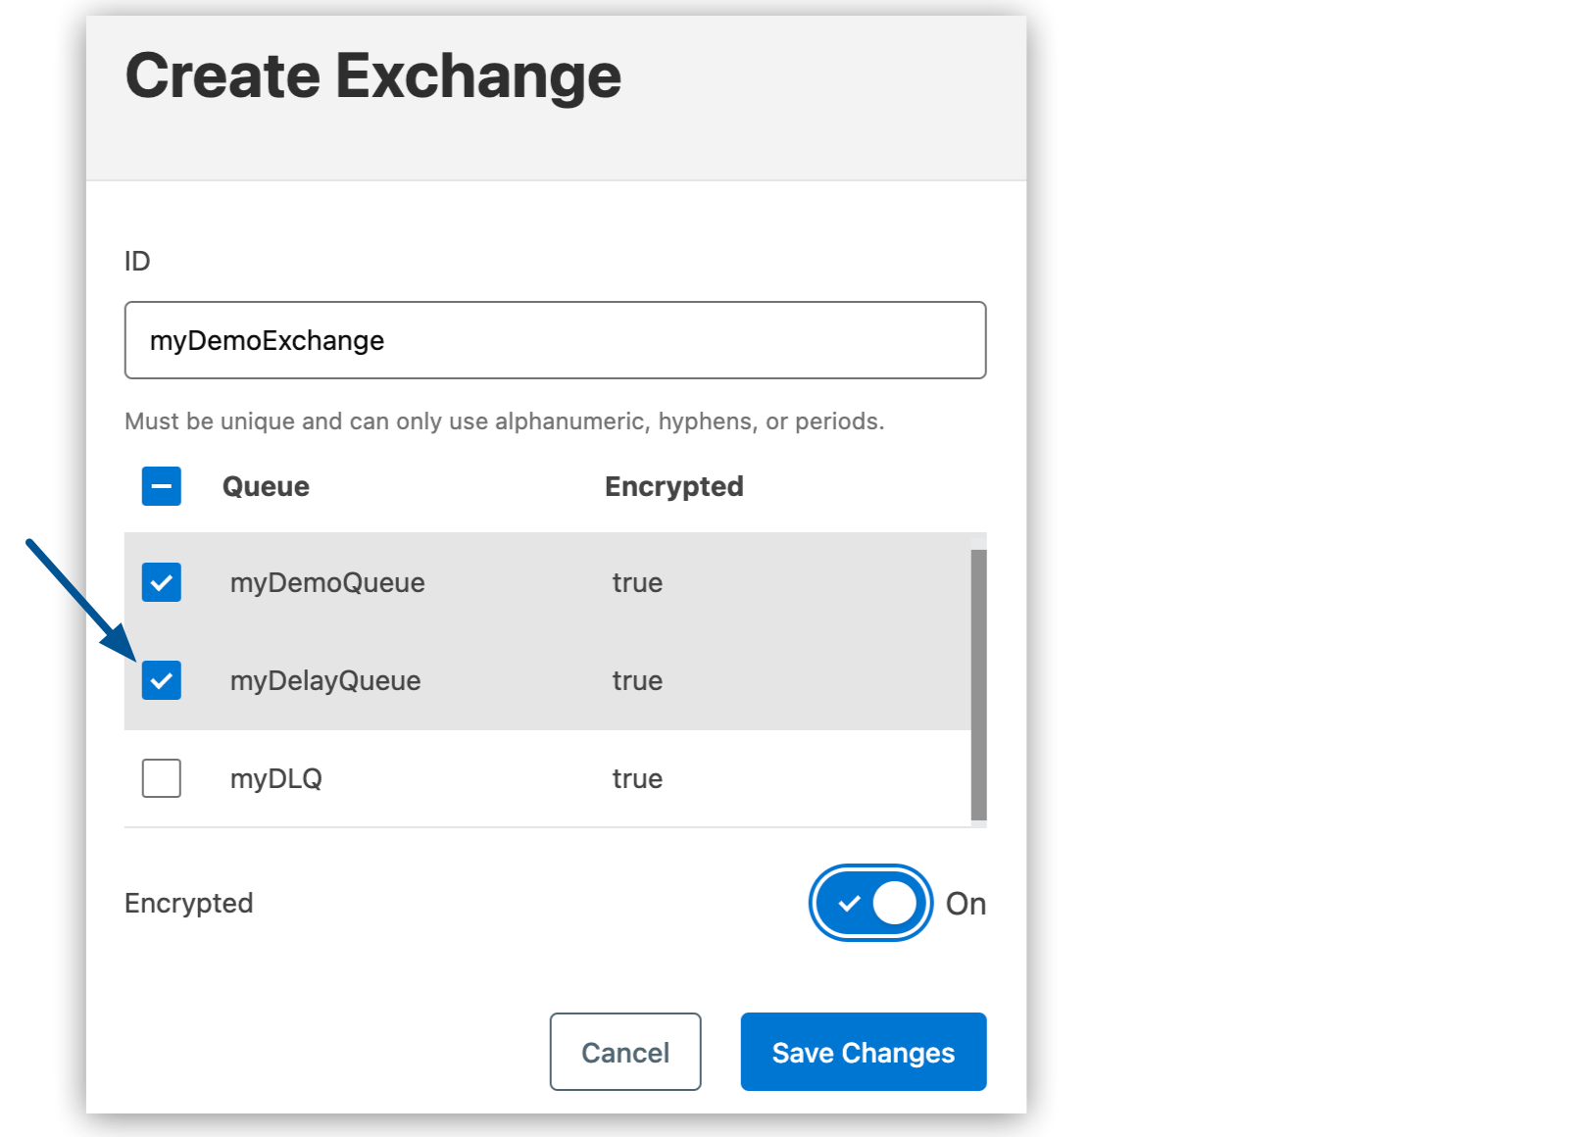Click the indeterminate select-all minus icon
This screenshot has height=1137, width=1586.
coord(161,486)
